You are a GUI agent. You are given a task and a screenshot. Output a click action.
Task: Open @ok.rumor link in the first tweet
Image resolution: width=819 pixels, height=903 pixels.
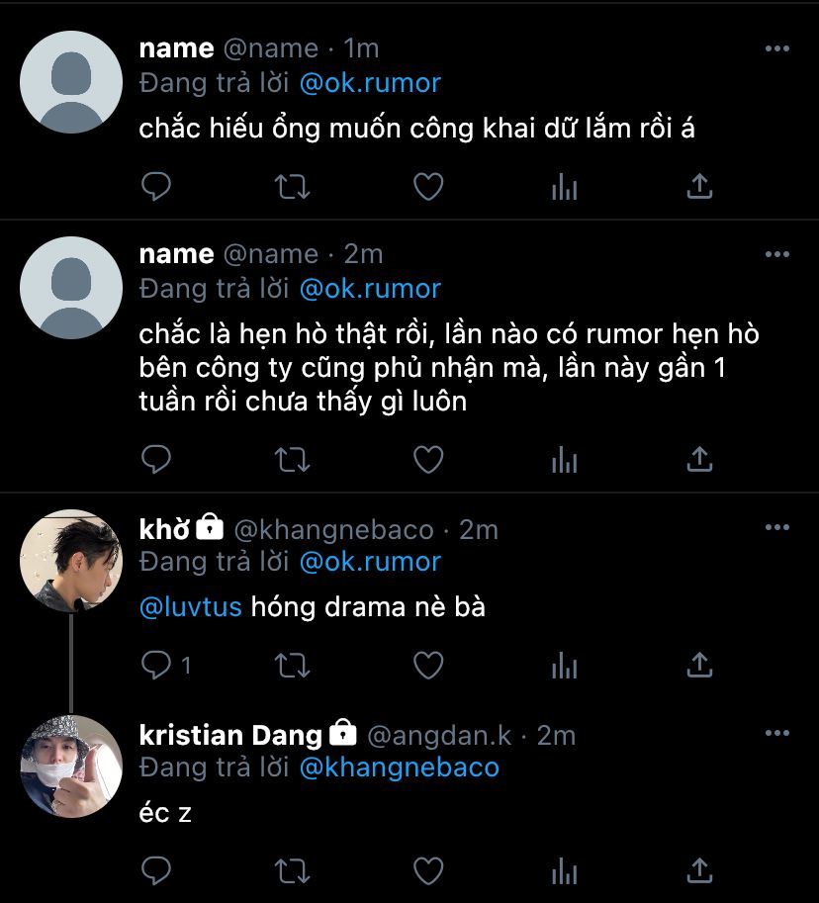(x=370, y=82)
